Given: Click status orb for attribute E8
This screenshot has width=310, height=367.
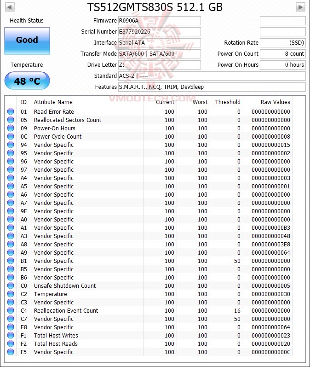Looking at the screenshot, I should coord(11,327).
